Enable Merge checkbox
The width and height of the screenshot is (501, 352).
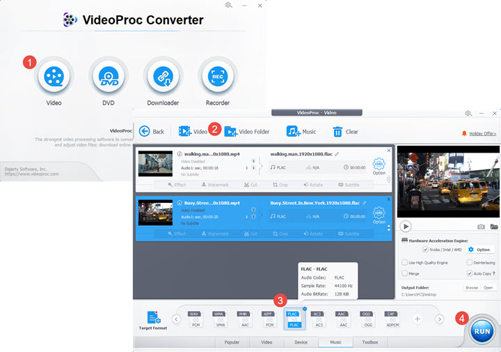[404, 273]
